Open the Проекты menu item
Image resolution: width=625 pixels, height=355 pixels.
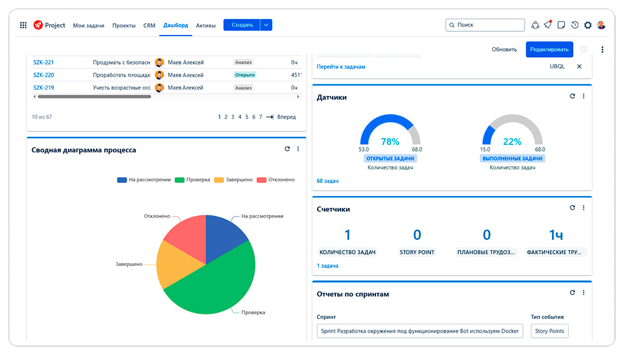click(x=124, y=25)
